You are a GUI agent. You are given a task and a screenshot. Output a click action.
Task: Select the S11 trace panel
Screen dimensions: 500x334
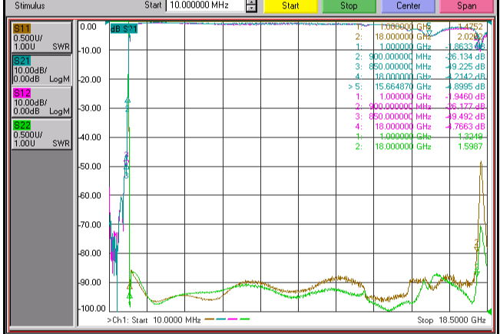coord(41,38)
